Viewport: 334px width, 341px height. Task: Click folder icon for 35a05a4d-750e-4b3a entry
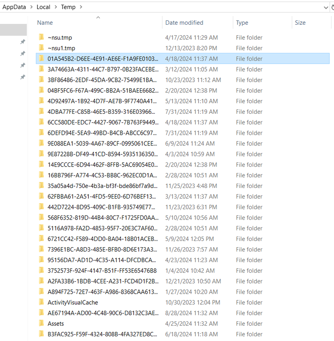(x=41, y=186)
